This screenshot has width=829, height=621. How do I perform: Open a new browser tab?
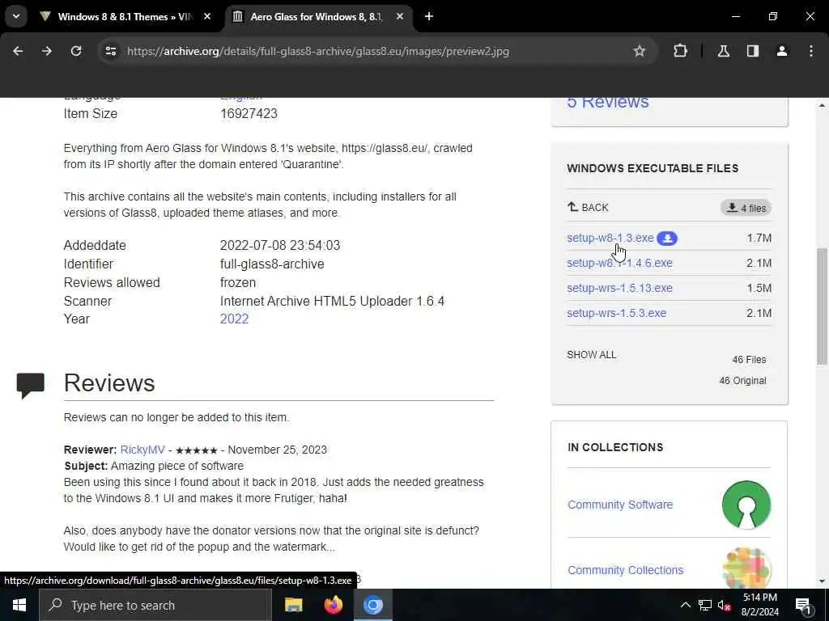click(429, 17)
